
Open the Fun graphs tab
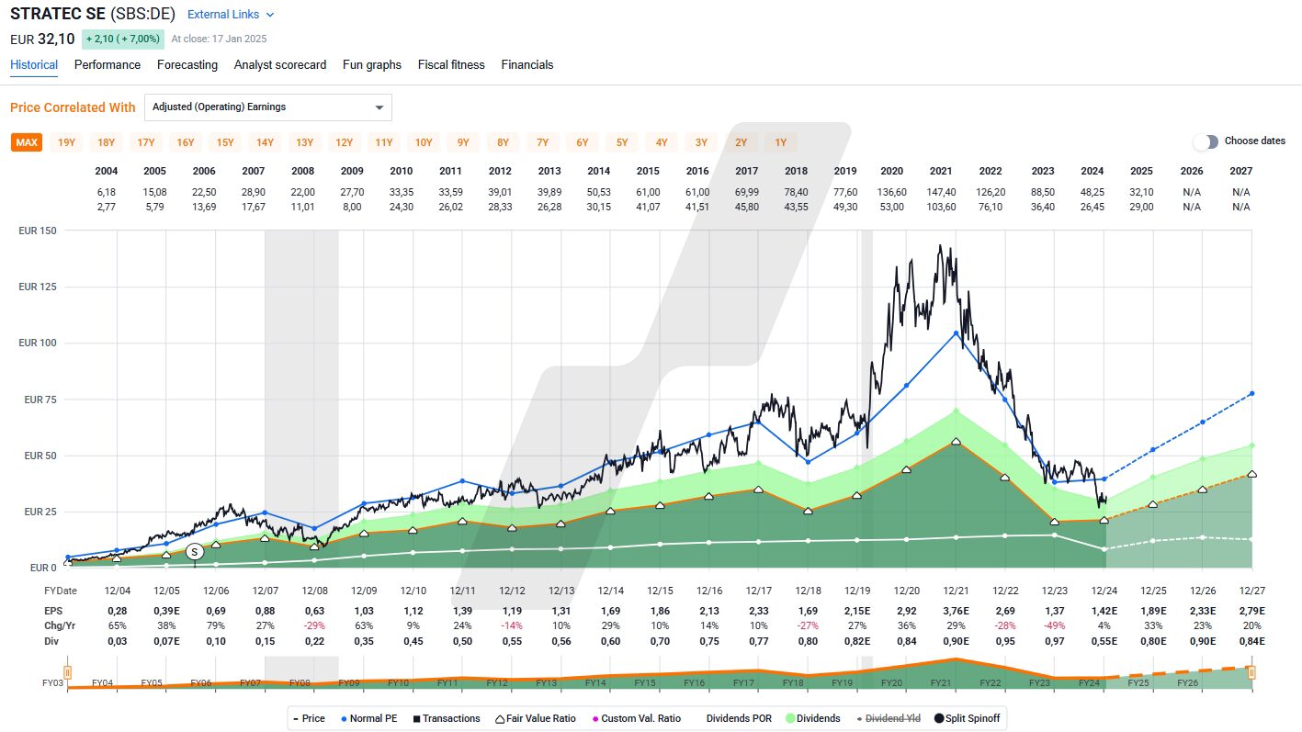coord(372,65)
